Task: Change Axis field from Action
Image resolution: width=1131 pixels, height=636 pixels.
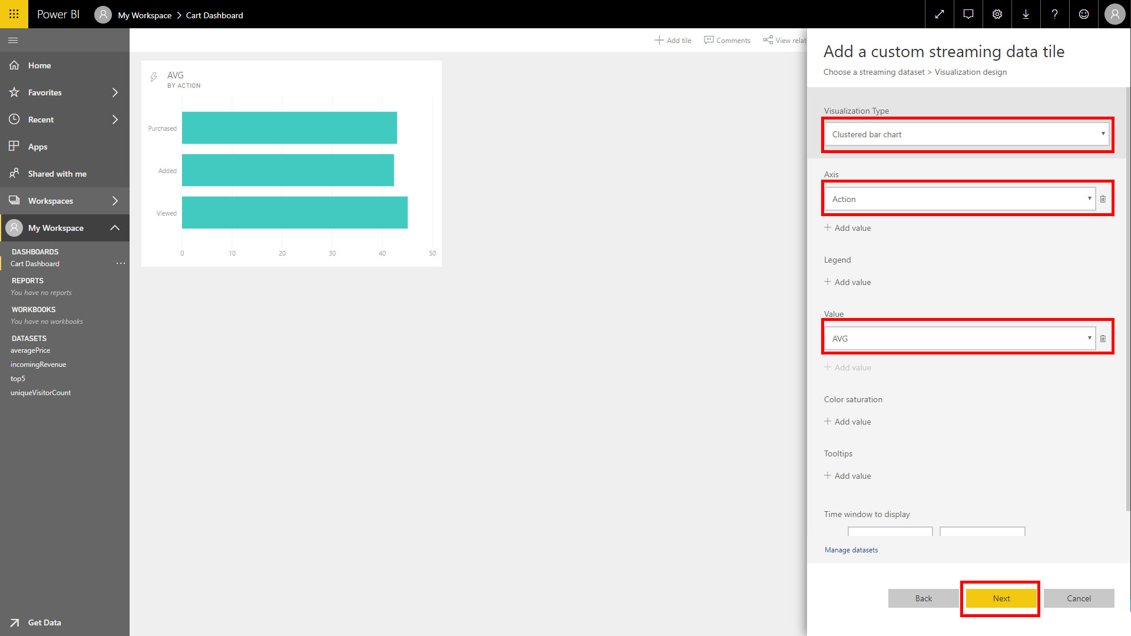Action: click(x=960, y=199)
